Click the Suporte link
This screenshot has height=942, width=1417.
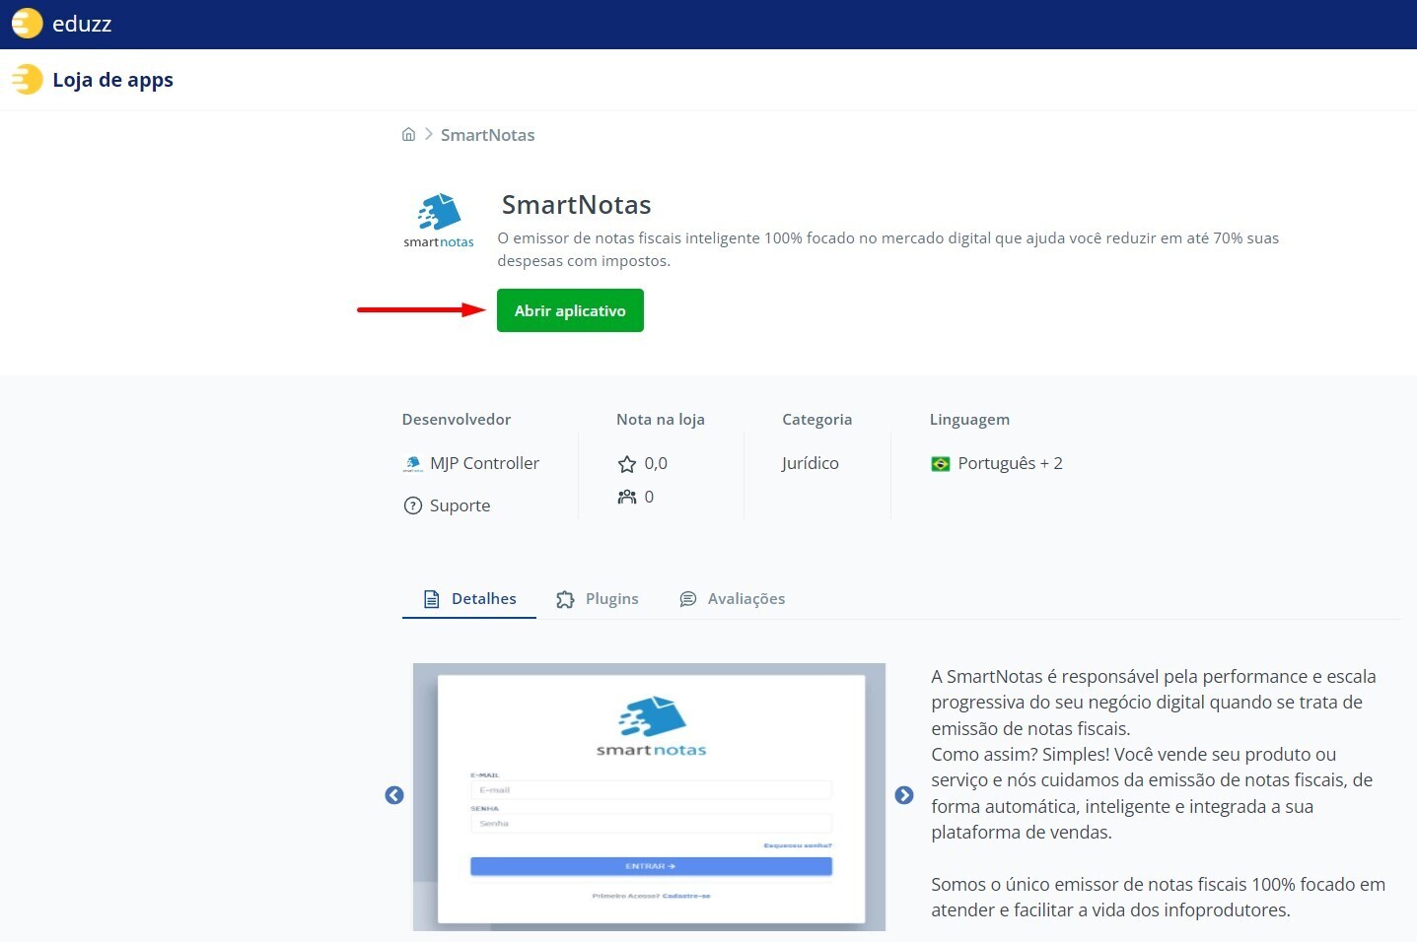[460, 505]
